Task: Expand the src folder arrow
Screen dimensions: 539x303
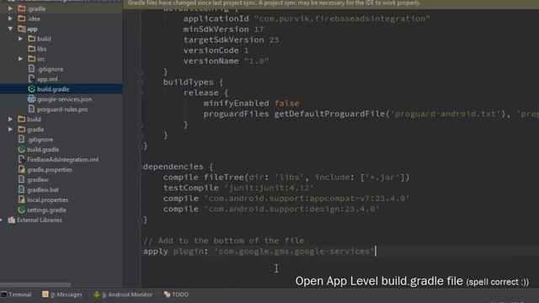Action: point(20,59)
